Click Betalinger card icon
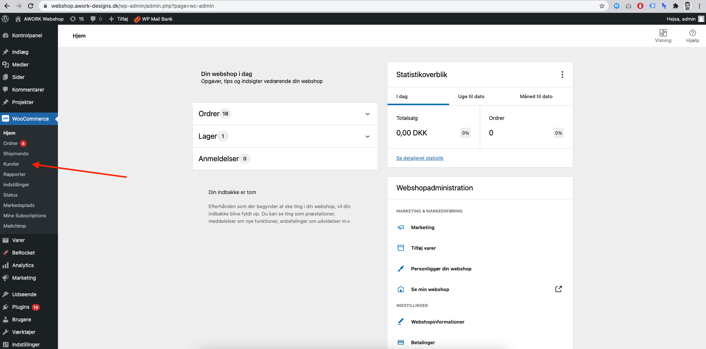This screenshot has width=706, height=349. pyautogui.click(x=401, y=342)
